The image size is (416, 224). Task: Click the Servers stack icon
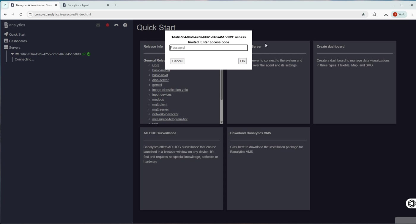6,48
